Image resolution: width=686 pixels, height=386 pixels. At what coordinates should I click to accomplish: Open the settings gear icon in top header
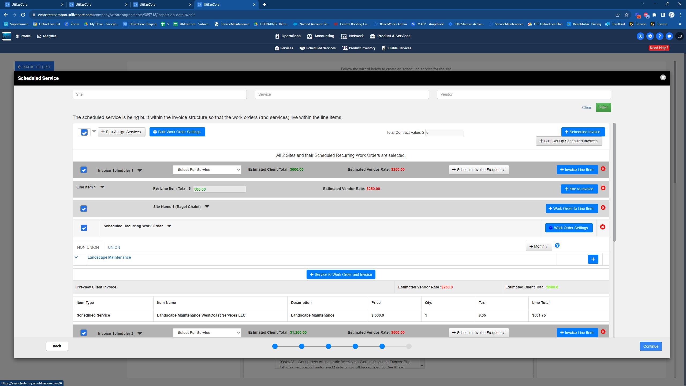click(650, 36)
